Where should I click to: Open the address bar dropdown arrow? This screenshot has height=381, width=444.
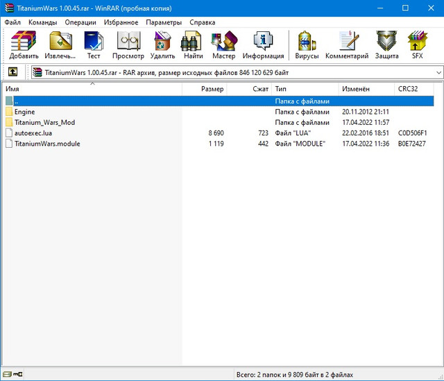pyautogui.click(x=438, y=73)
